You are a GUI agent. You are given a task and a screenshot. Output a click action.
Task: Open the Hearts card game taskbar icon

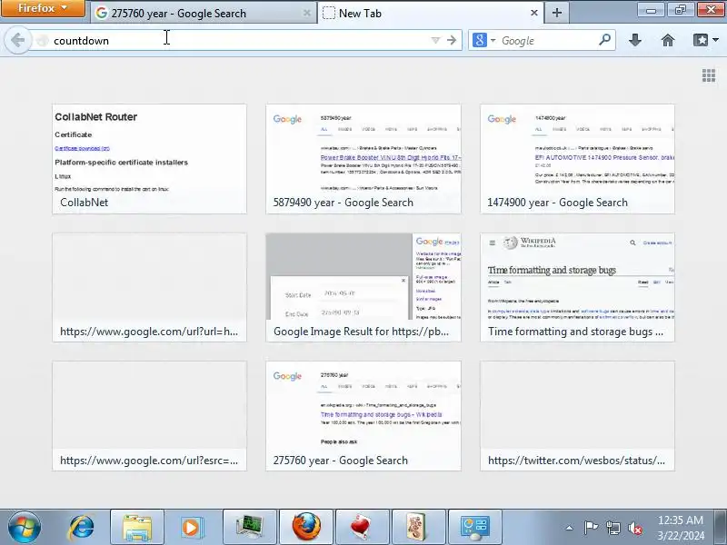tap(362, 528)
